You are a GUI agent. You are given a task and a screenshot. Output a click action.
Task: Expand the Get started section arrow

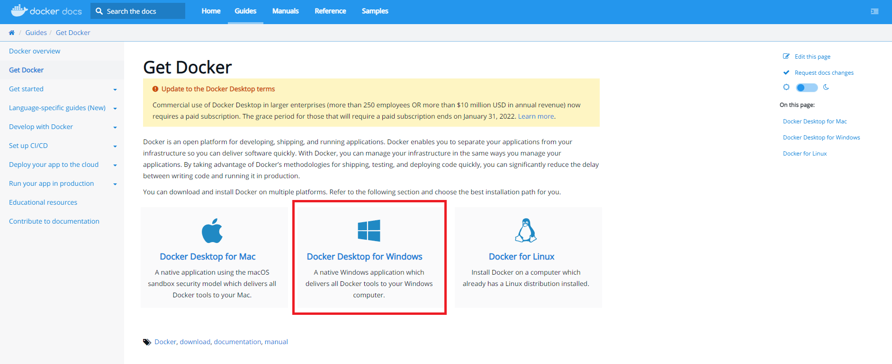(x=115, y=89)
